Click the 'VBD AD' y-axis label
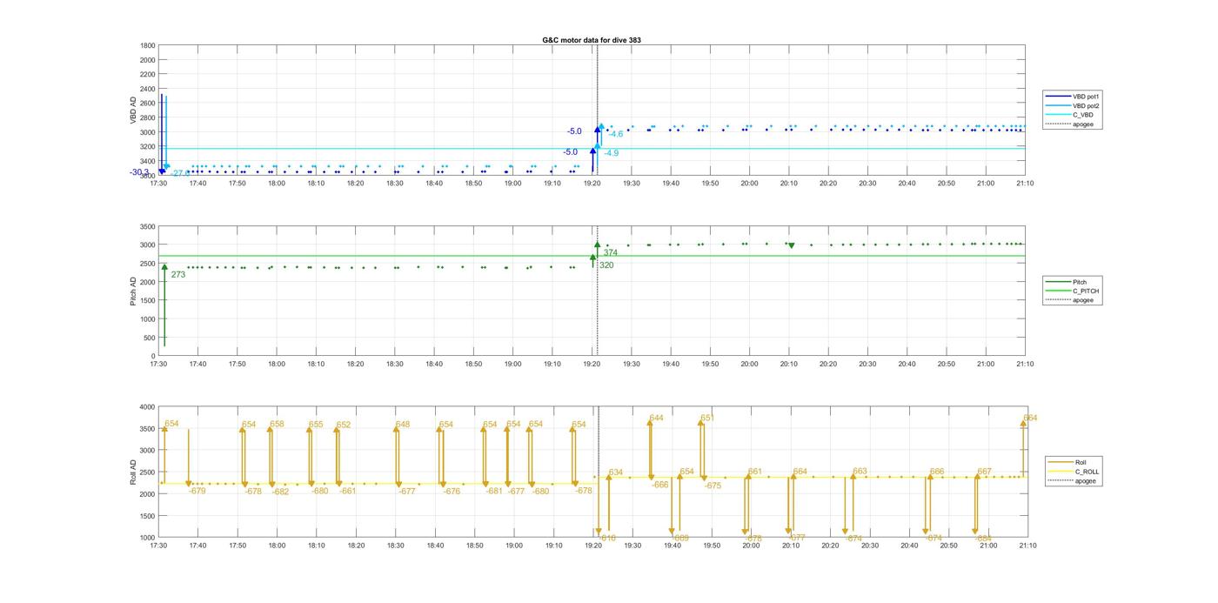 (x=134, y=111)
